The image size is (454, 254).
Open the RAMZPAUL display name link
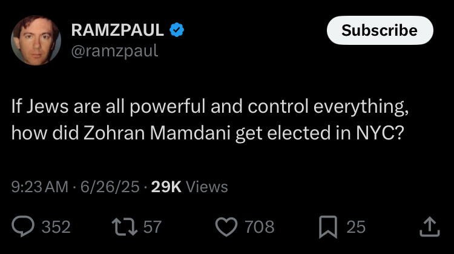pyautogui.click(x=117, y=30)
